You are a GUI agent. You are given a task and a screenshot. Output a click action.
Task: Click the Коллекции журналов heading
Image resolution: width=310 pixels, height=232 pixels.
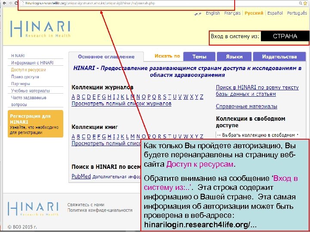102,87
